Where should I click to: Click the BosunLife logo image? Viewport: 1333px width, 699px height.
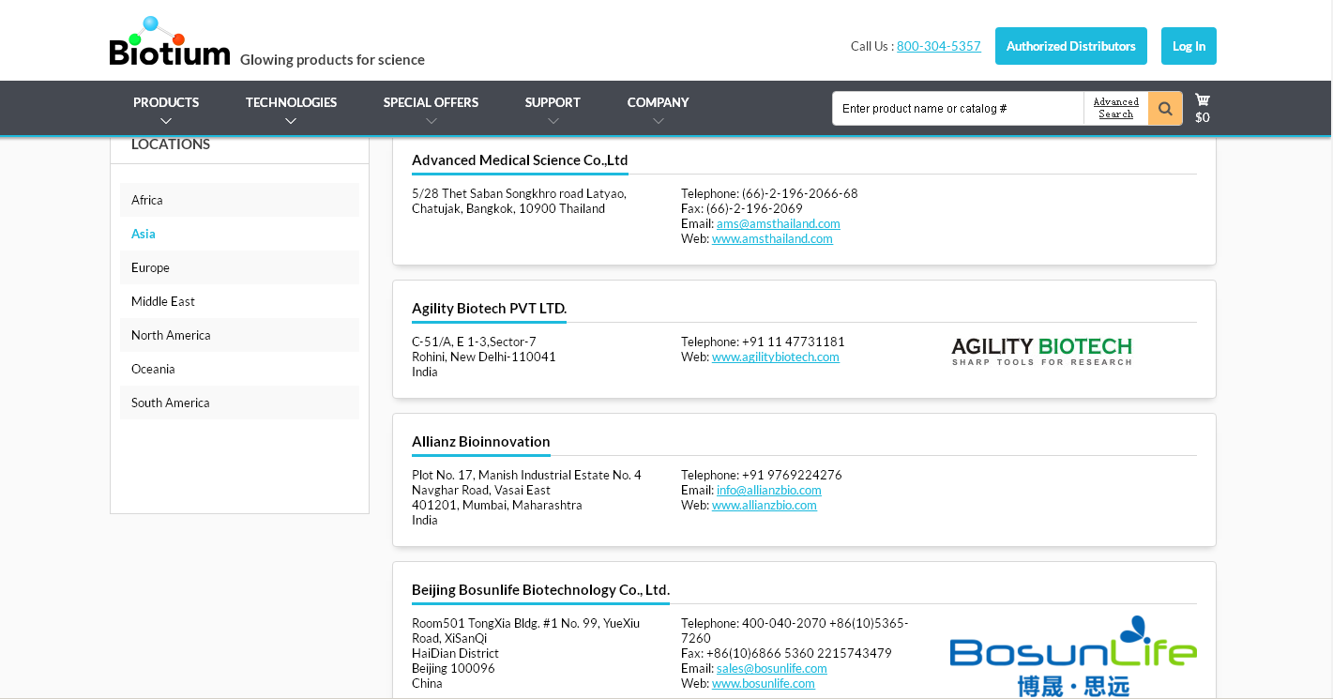(1073, 655)
